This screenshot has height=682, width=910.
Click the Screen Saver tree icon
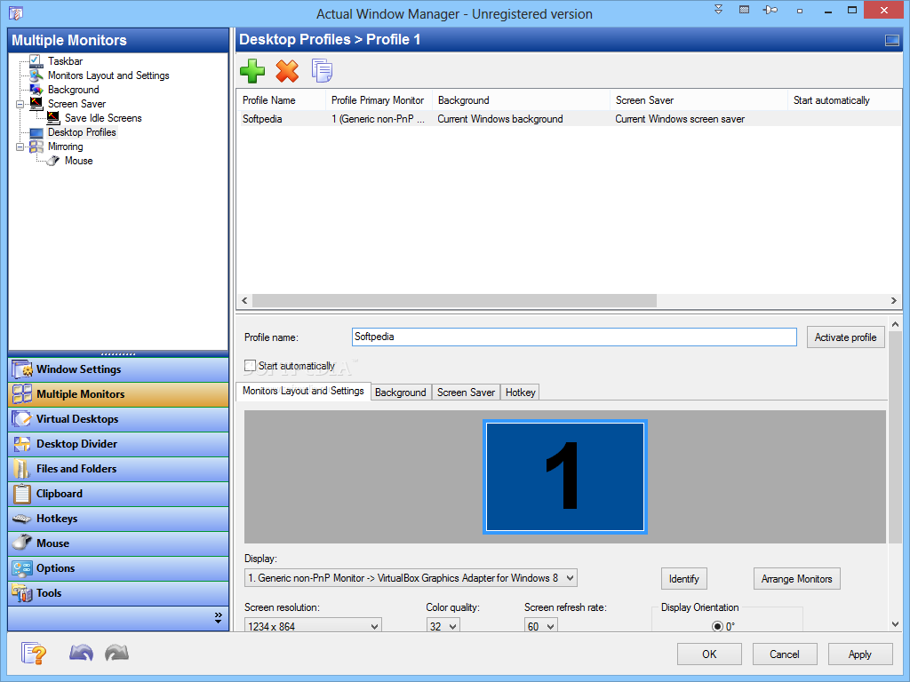[x=36, y=104]
